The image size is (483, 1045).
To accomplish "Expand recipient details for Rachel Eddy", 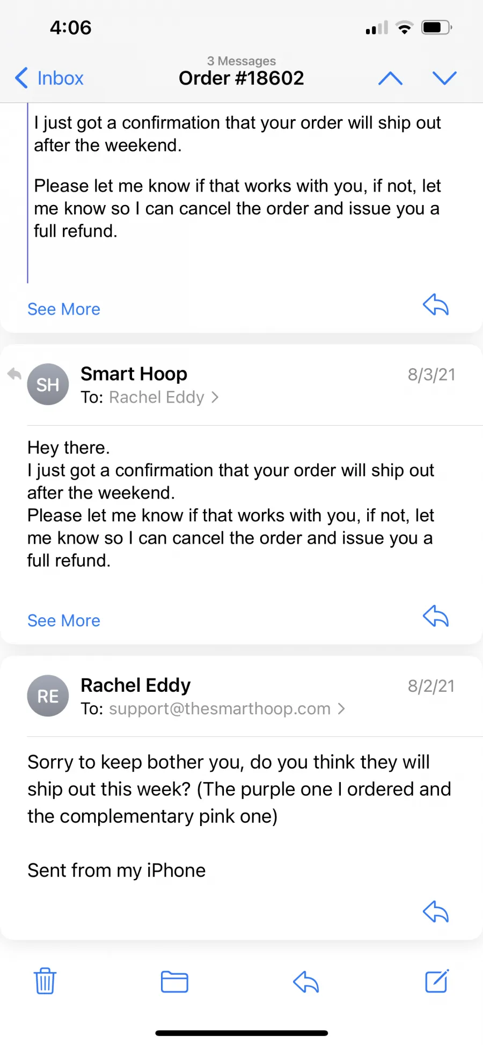I will (163, 397).
